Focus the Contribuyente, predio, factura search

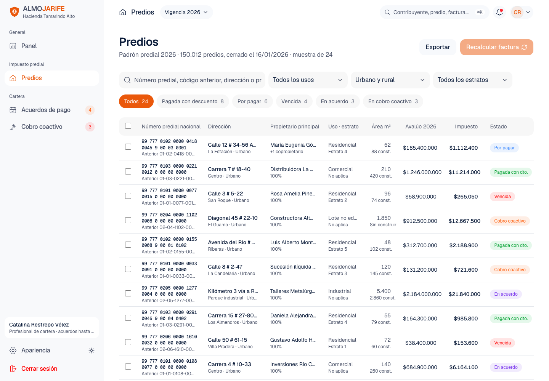coord(434,12)
